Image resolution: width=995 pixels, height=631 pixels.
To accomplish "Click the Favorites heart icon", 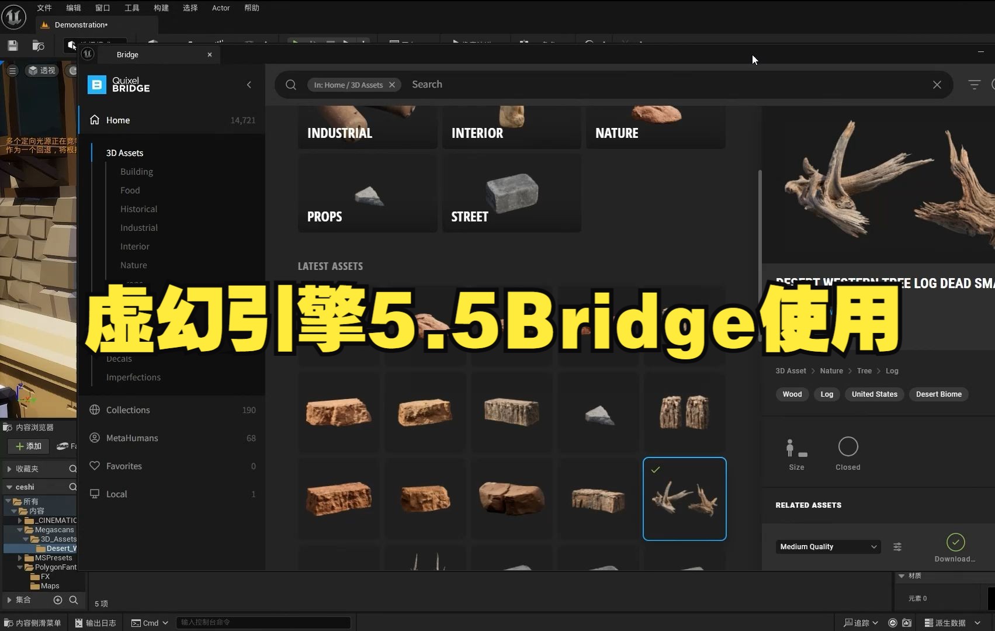I will [x=95, y=466].
